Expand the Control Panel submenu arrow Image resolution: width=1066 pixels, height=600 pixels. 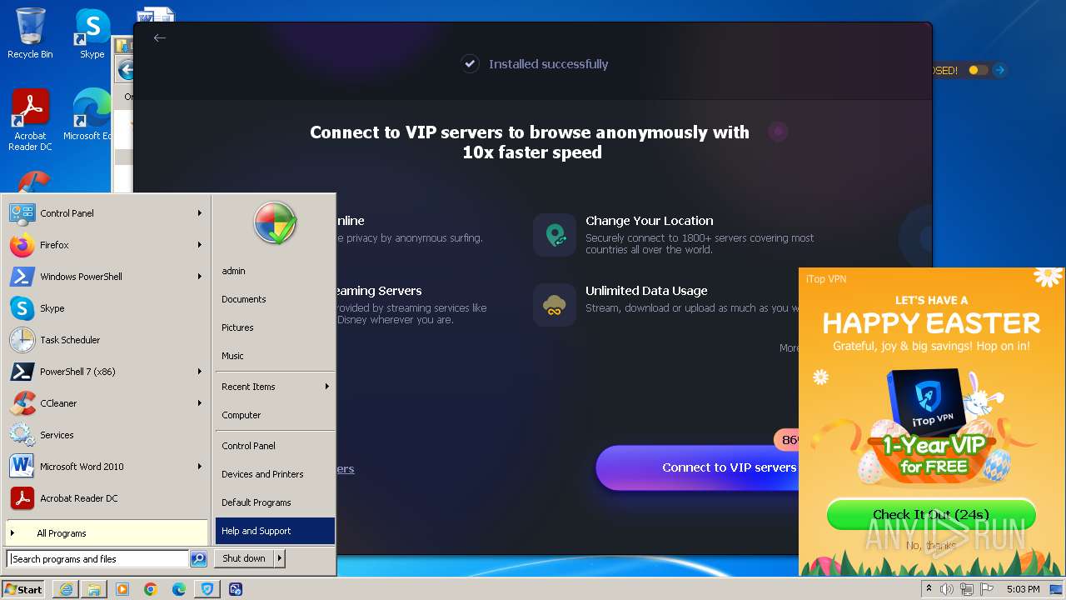pos(200,213)
